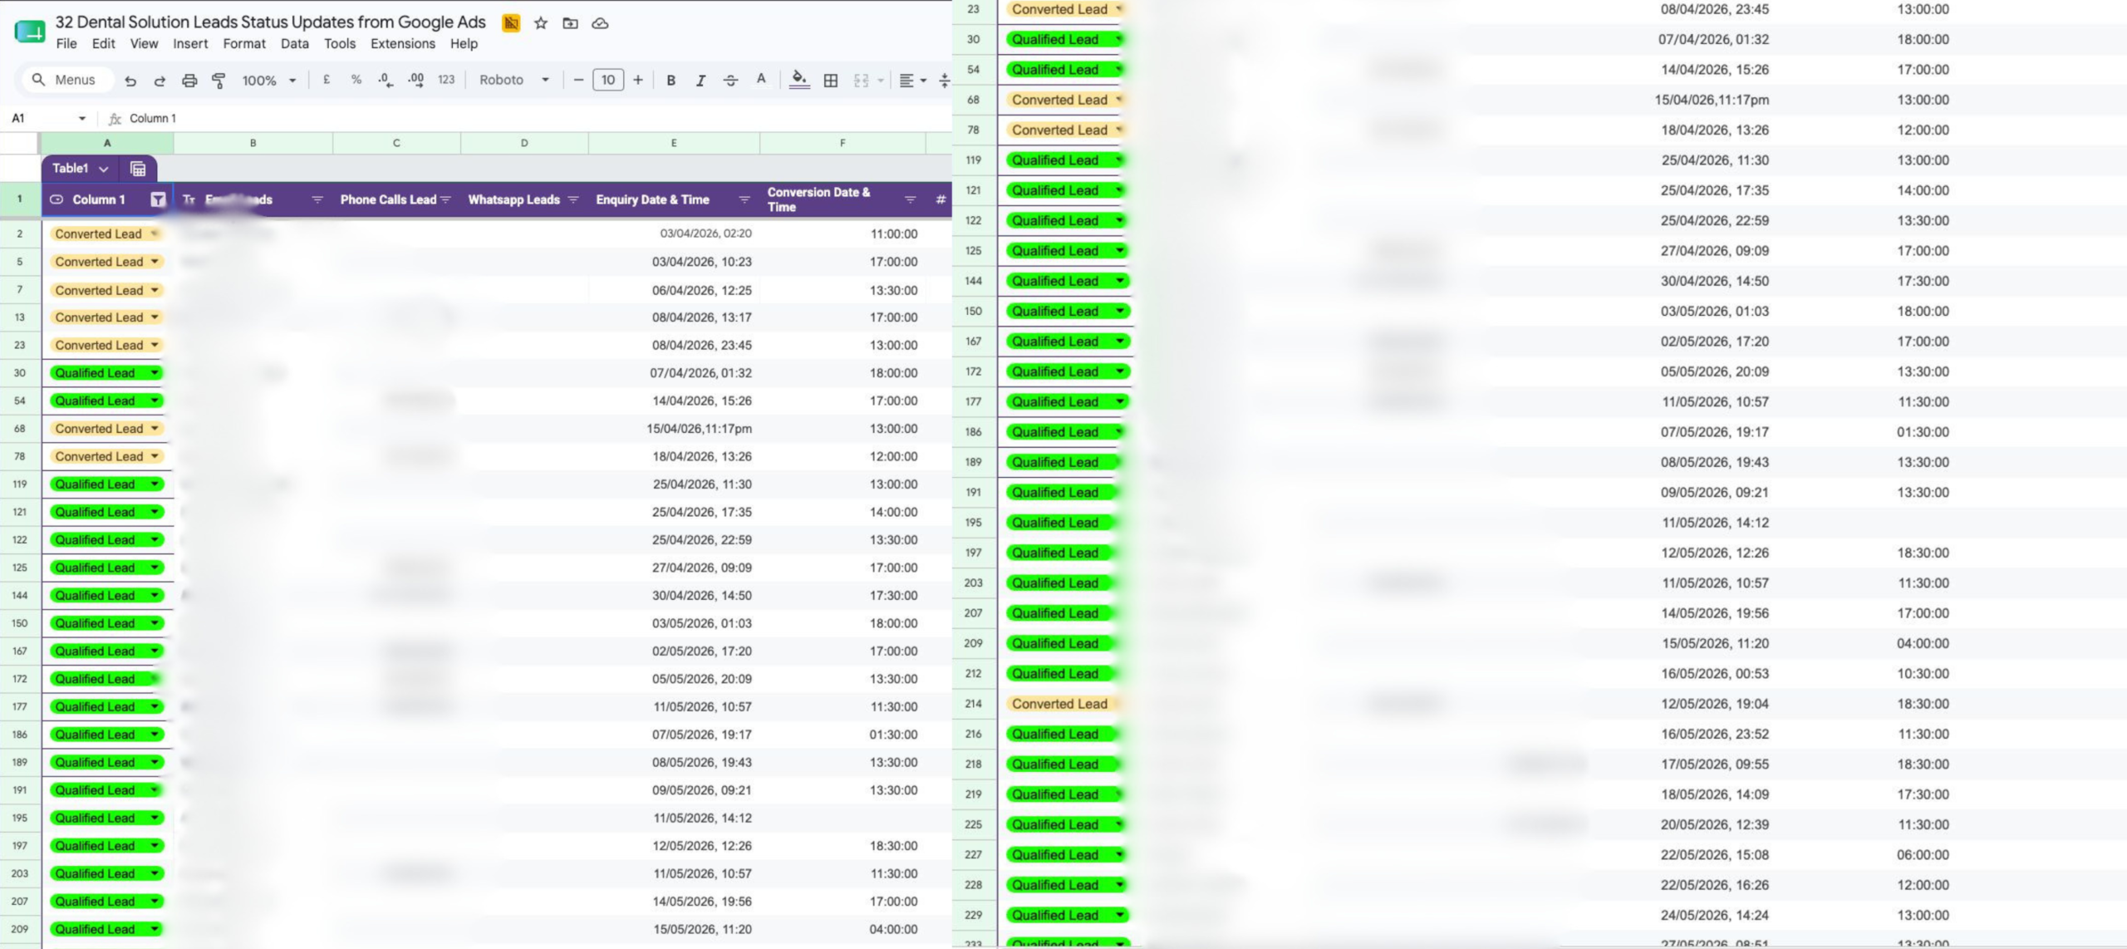Screen dimensions: 2127x949
Task: Open vertical align icon at toolbar edge
Action: [x=944, y=81]
